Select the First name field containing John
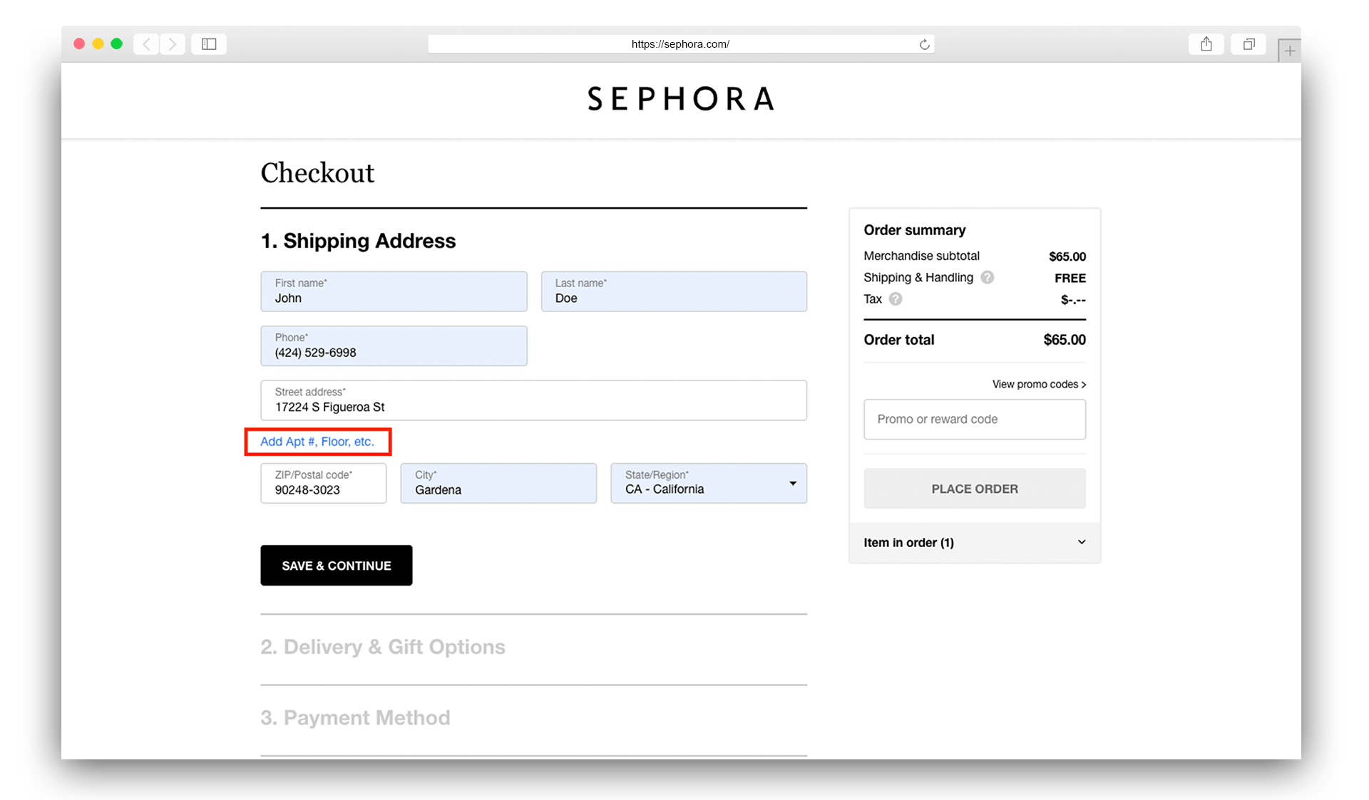1369x800 pixels. click(x=394, y=291)
